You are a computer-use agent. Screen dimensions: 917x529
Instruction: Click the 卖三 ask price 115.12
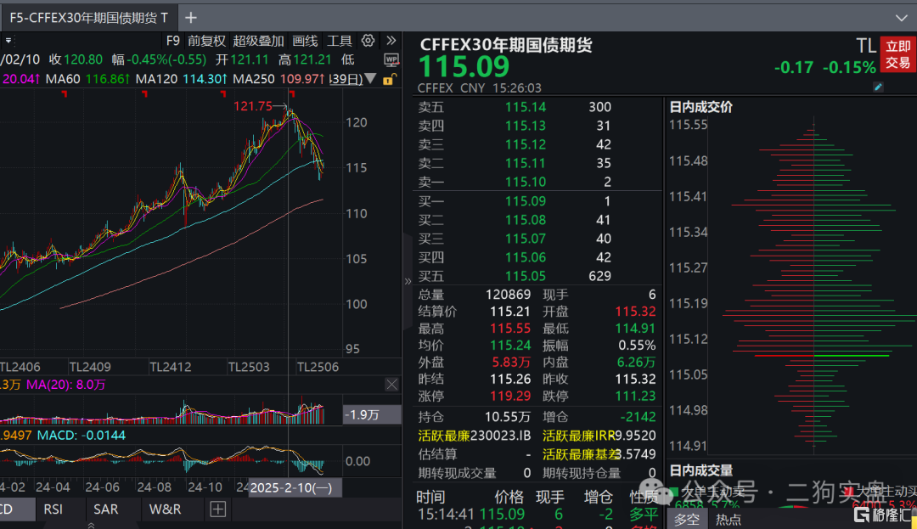coord(526,144)
